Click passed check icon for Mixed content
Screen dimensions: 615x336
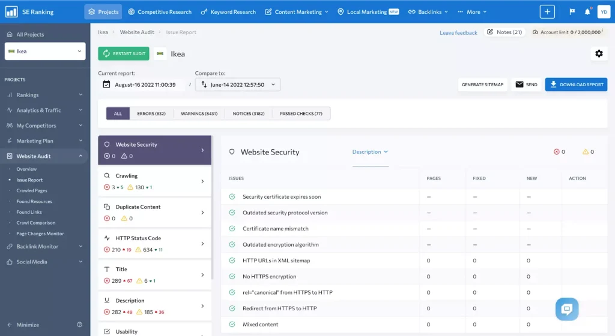(232, 324)
